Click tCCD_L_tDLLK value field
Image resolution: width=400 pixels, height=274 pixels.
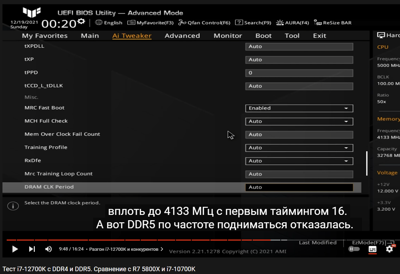(x=299, y=86)
